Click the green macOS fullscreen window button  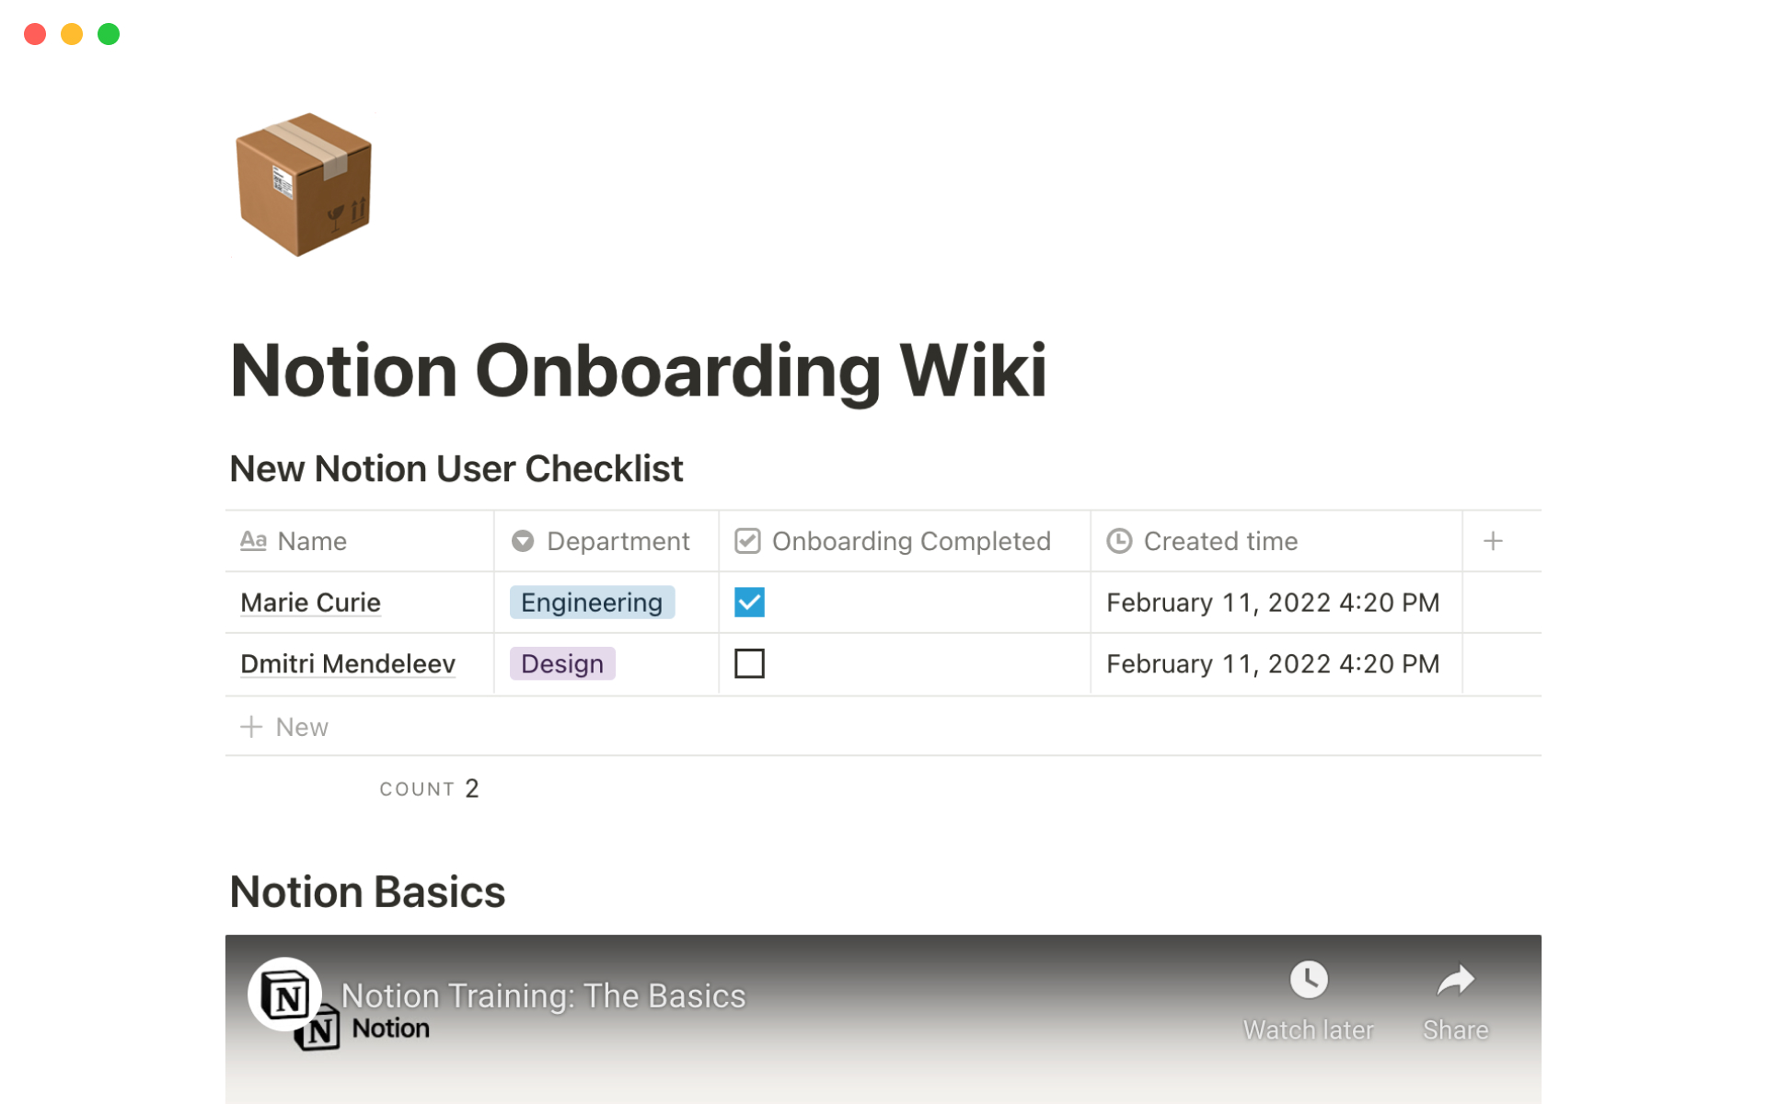pyautogui.click(x=109, y=34)
